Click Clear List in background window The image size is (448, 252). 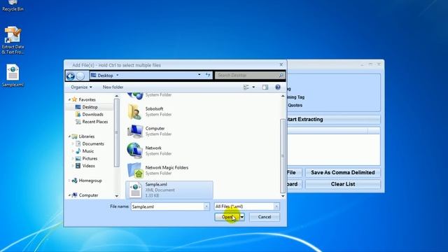click(343, 184)
